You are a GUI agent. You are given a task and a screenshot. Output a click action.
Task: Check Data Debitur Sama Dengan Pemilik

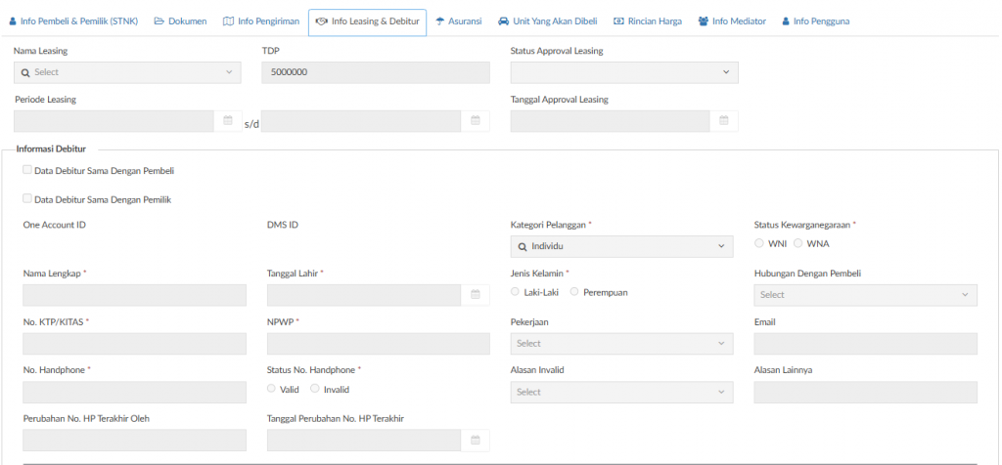(27, 198)
